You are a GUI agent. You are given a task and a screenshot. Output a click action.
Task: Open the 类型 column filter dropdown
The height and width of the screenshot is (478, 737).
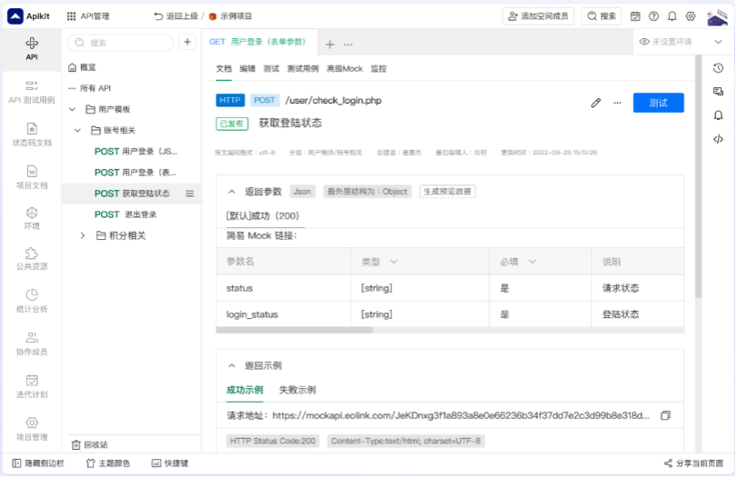click(394, 262)
